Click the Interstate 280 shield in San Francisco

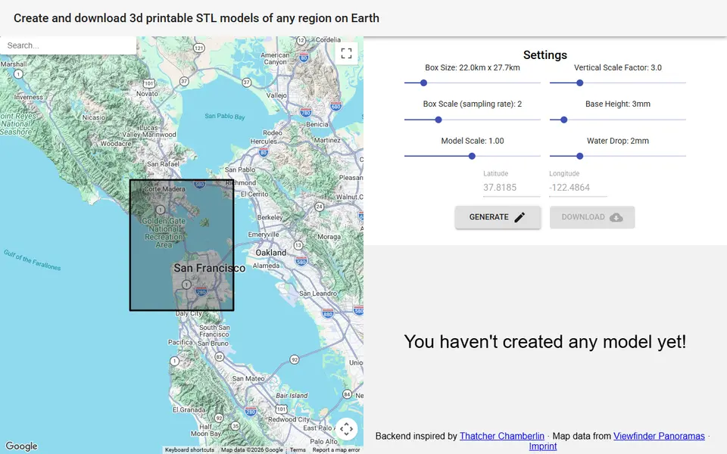click(x=201, y=292)
